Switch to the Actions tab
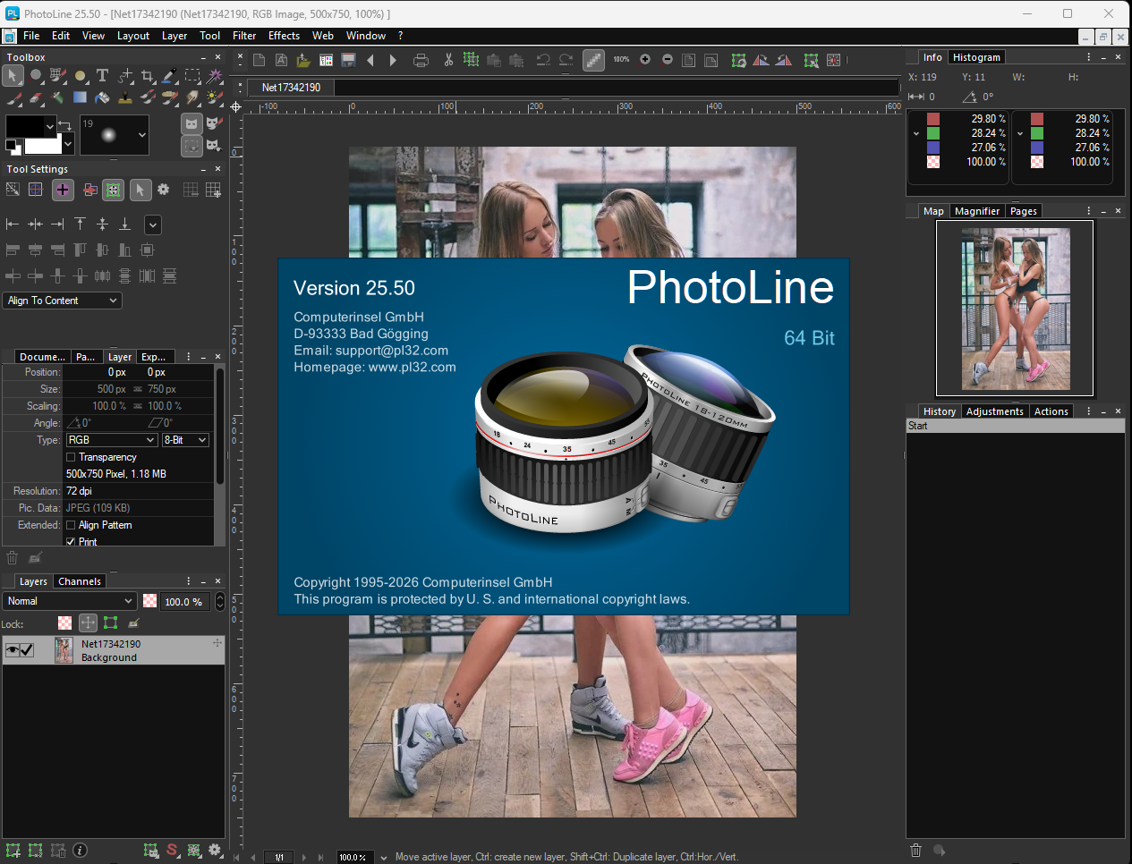This screenshot has height=864, width=1132. 1051,411
